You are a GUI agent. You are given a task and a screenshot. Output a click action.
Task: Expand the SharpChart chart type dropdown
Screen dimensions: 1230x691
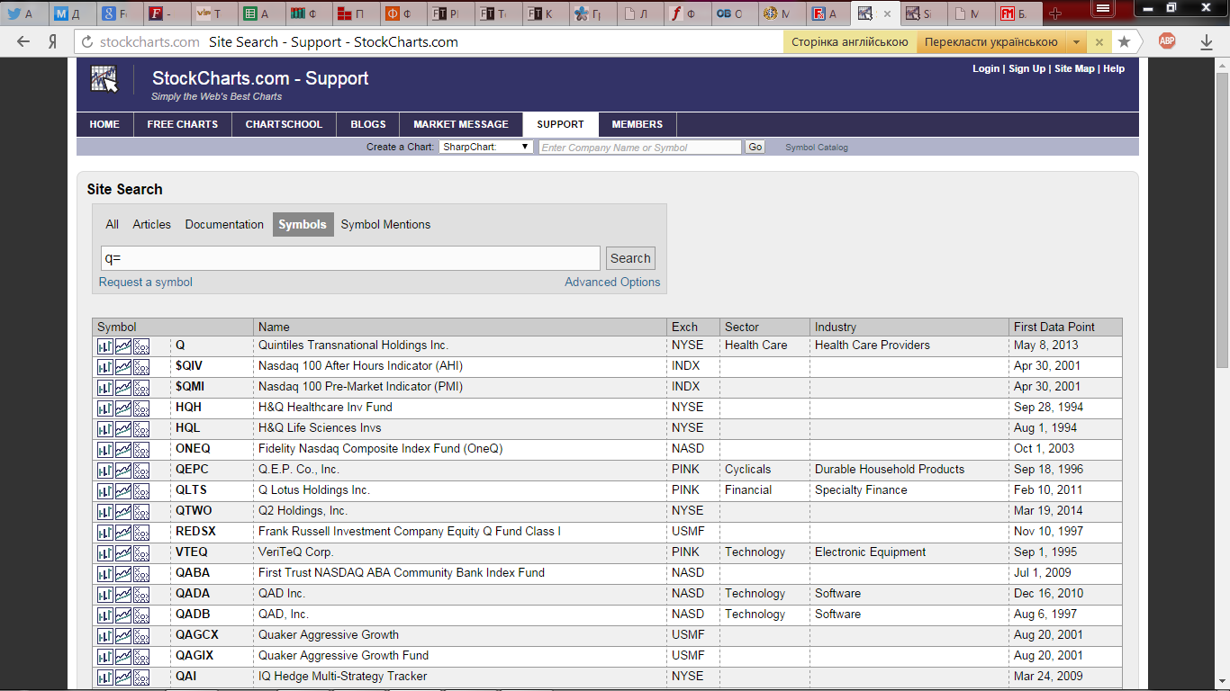486,147
